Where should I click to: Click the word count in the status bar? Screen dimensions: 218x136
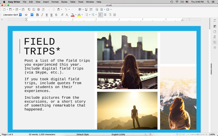click(x=42, y=134)
